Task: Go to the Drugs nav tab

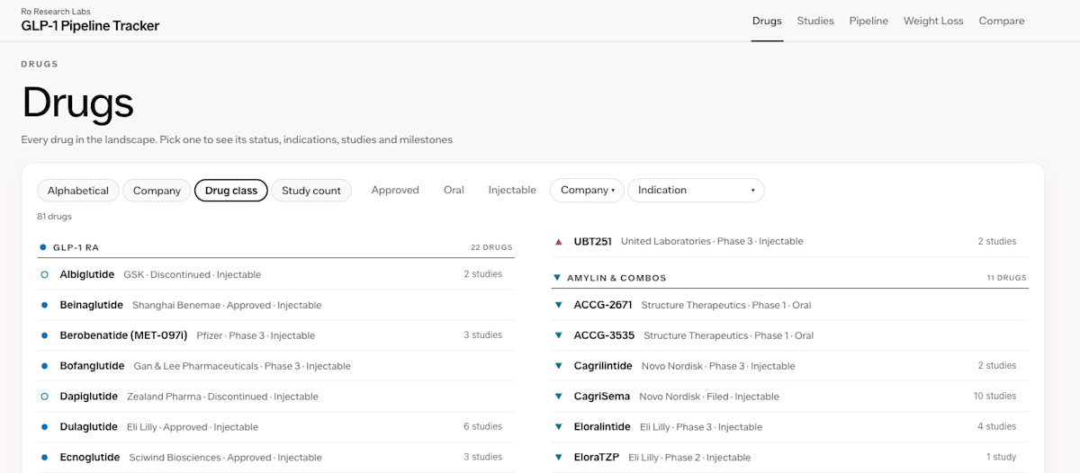Action: (767, 21)
